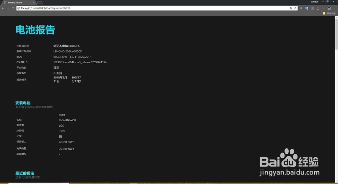
Task: Click the 电池1 column header
Action: point(62,115)
